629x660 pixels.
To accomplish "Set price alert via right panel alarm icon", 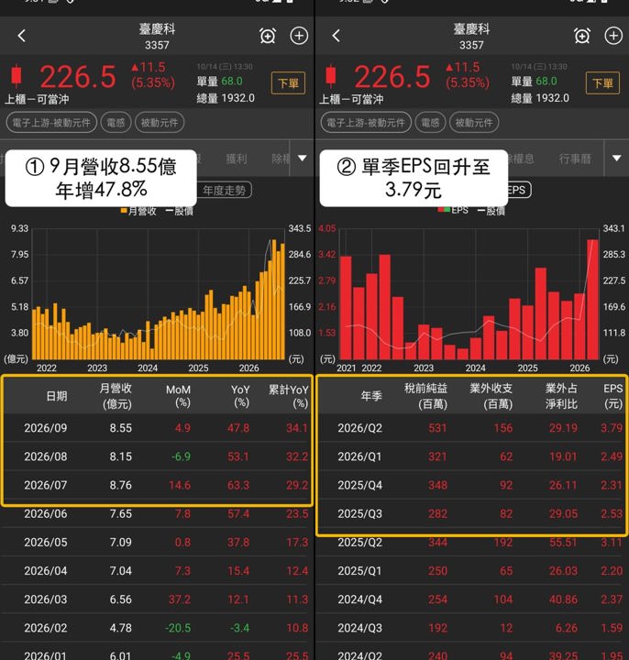I will pos(582,36).
